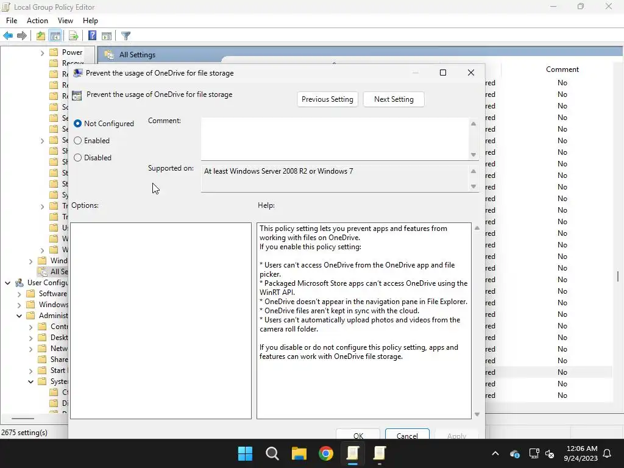Open File Explorer from the taskbar
This screenshot has width=624, height=468.
pos(299,453)
